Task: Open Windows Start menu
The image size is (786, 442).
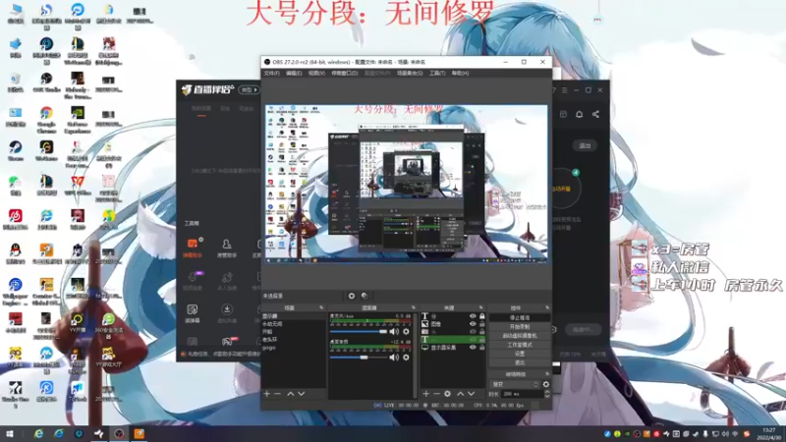Action: 10,434
